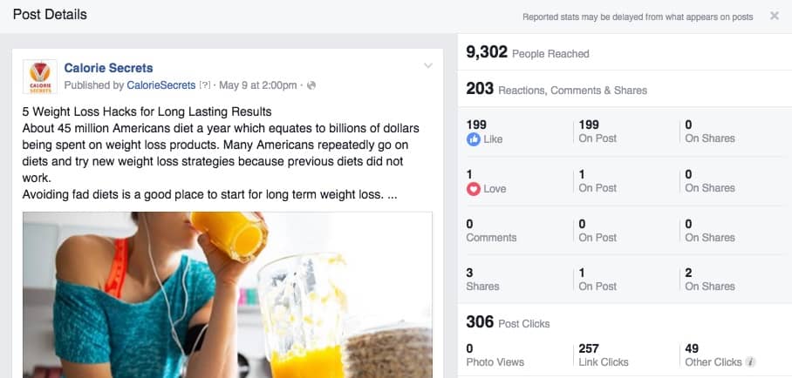Click the info icon beside Other Clicks

coord(751,362)
